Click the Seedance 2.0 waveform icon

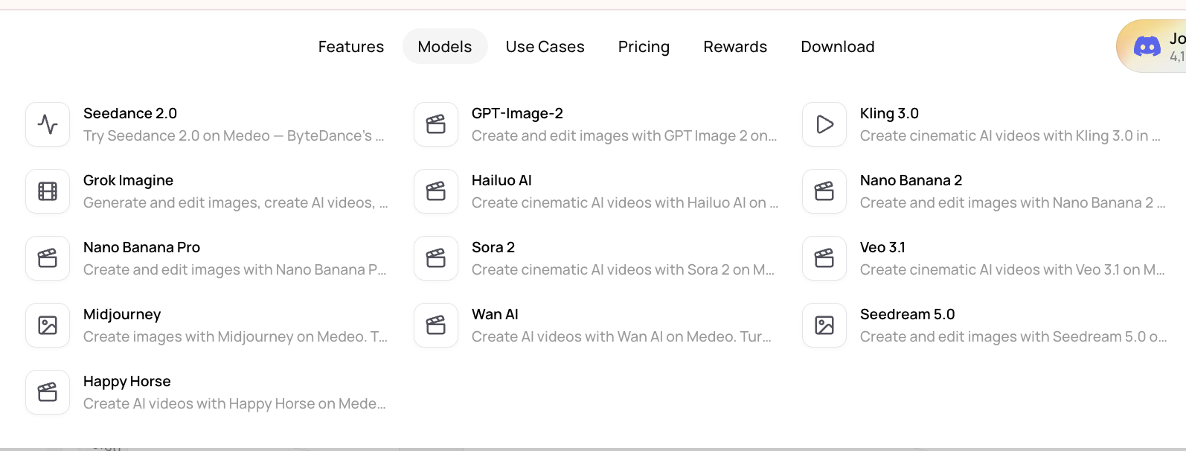(48, 124)
